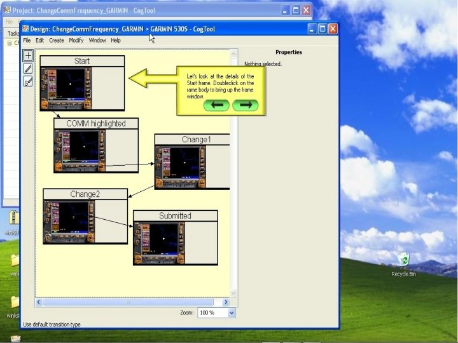The image size is (458, 343).
Task: Select the gesture drawing tool
Action: pos(28,81)
